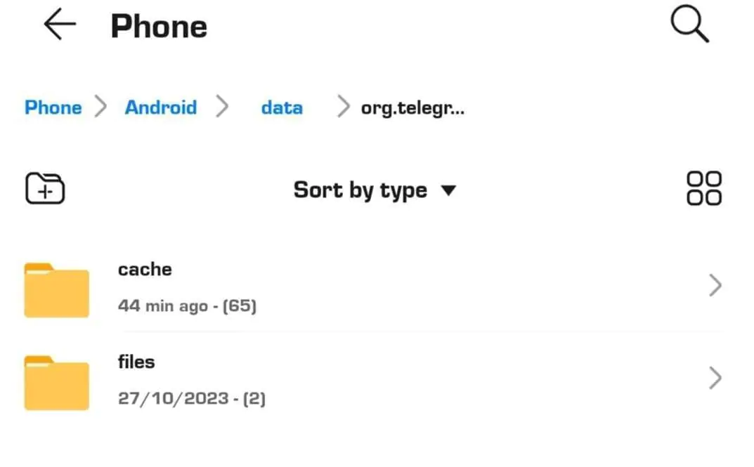Expand the Sort by type dropdown arrow
This screenshot has width=754, height=467.
tap(448, 191)
